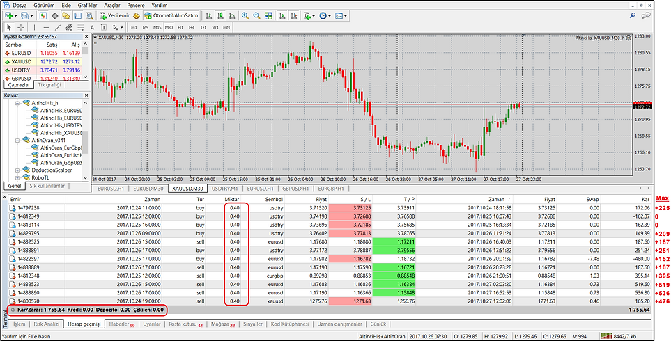Collapse the AltinciHis_h tree node
Screen dimensions: 671x341
point(18,104)
